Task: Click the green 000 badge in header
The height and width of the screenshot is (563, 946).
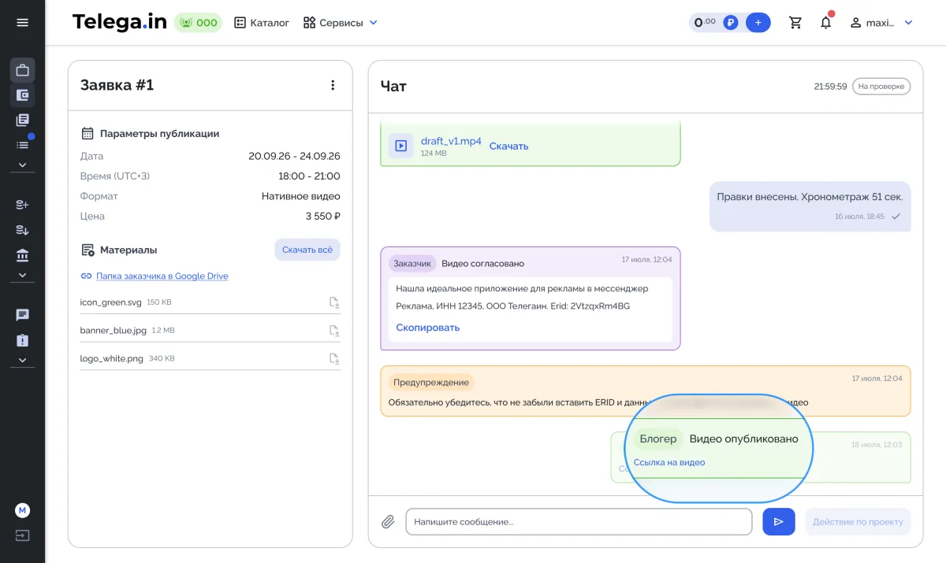Action: point(198,23)
